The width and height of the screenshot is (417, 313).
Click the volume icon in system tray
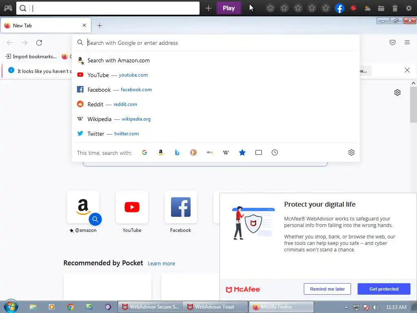[x=376, y=307]
